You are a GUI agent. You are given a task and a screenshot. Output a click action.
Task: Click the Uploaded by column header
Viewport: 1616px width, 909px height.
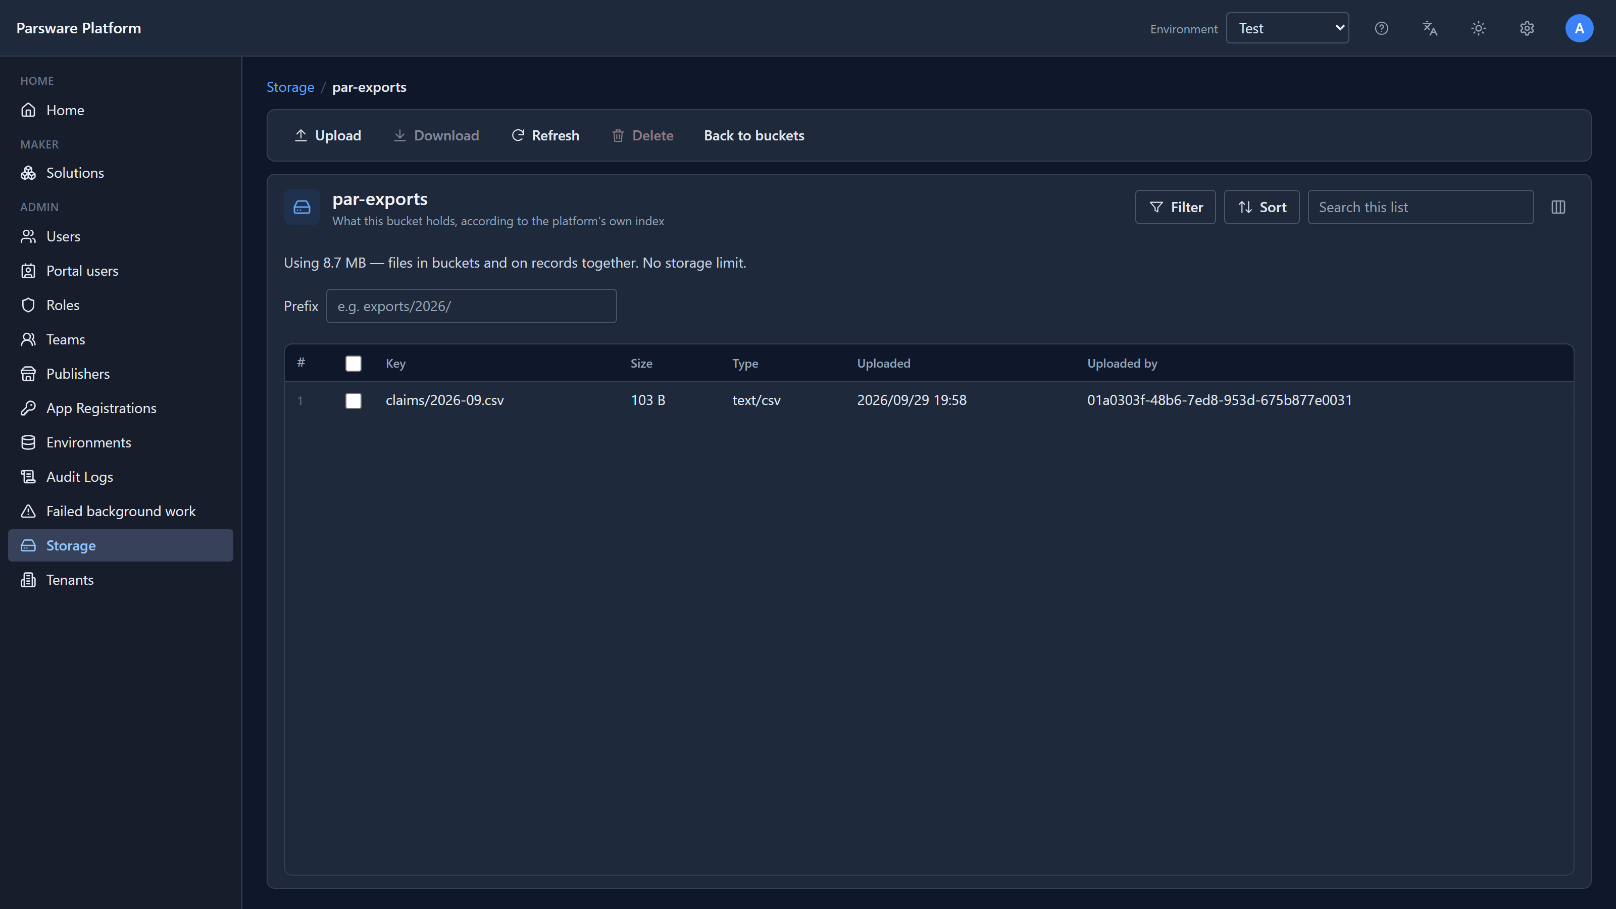(x=1122, y=363)
